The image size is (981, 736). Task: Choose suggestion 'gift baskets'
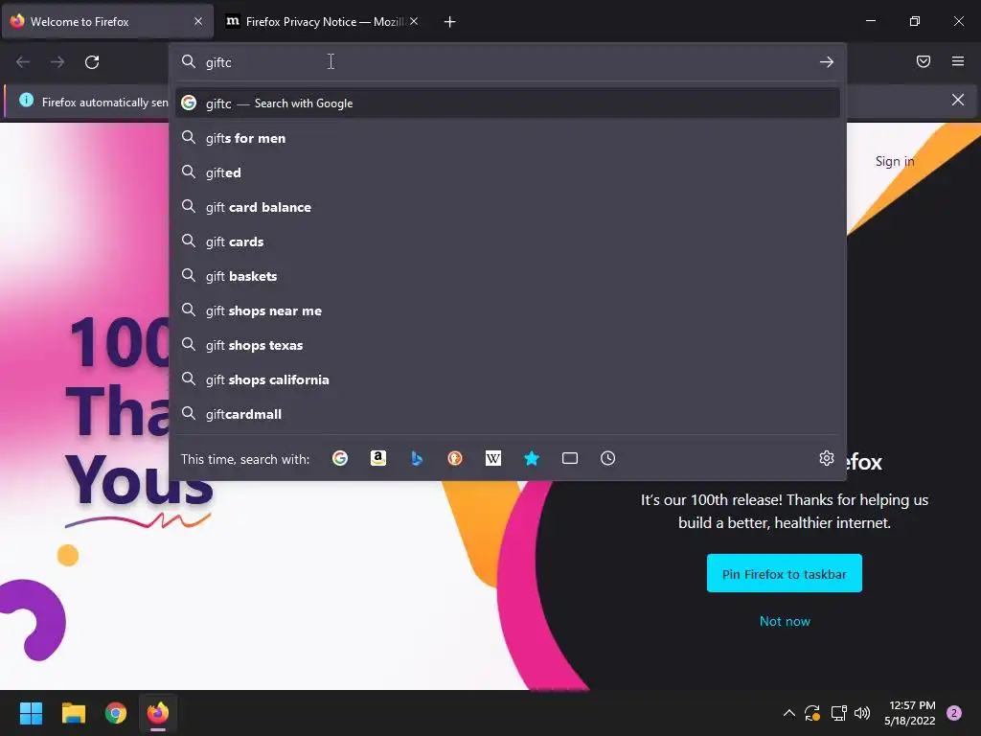point(508,276)
